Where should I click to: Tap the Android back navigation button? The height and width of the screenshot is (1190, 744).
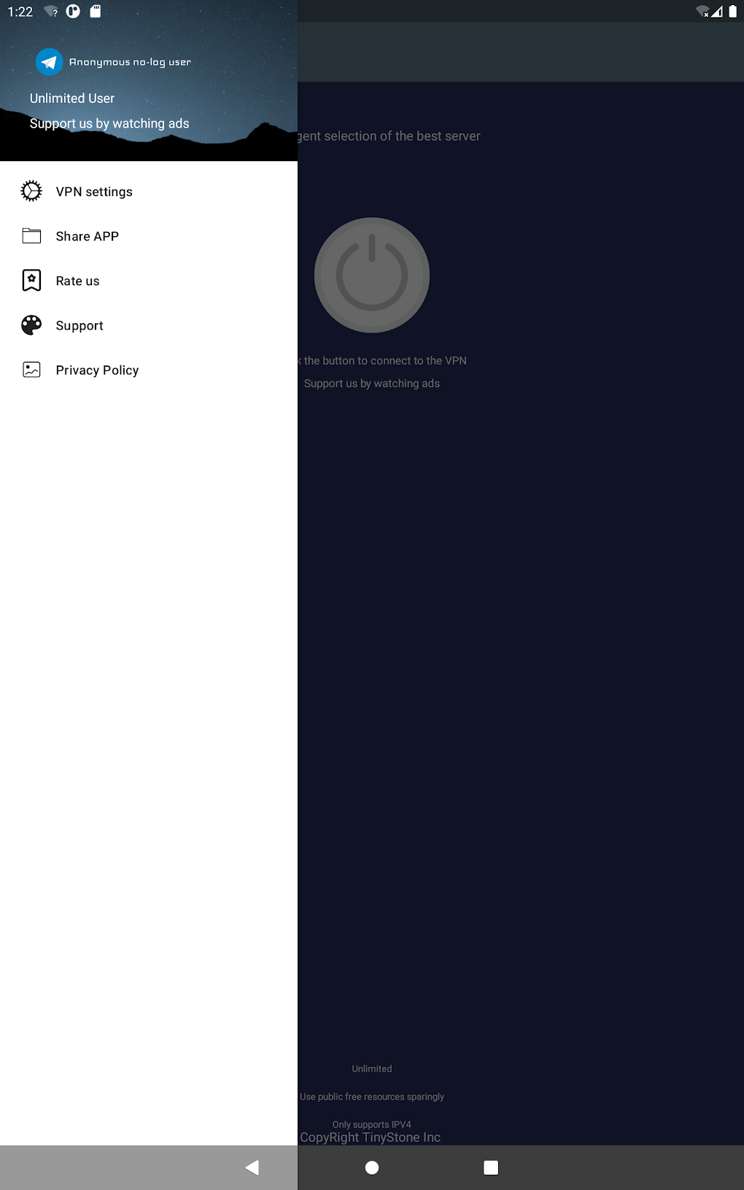[252, 1167]
